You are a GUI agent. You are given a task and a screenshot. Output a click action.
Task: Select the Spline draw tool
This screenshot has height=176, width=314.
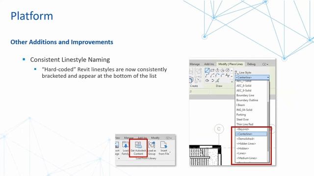(228, 75)
